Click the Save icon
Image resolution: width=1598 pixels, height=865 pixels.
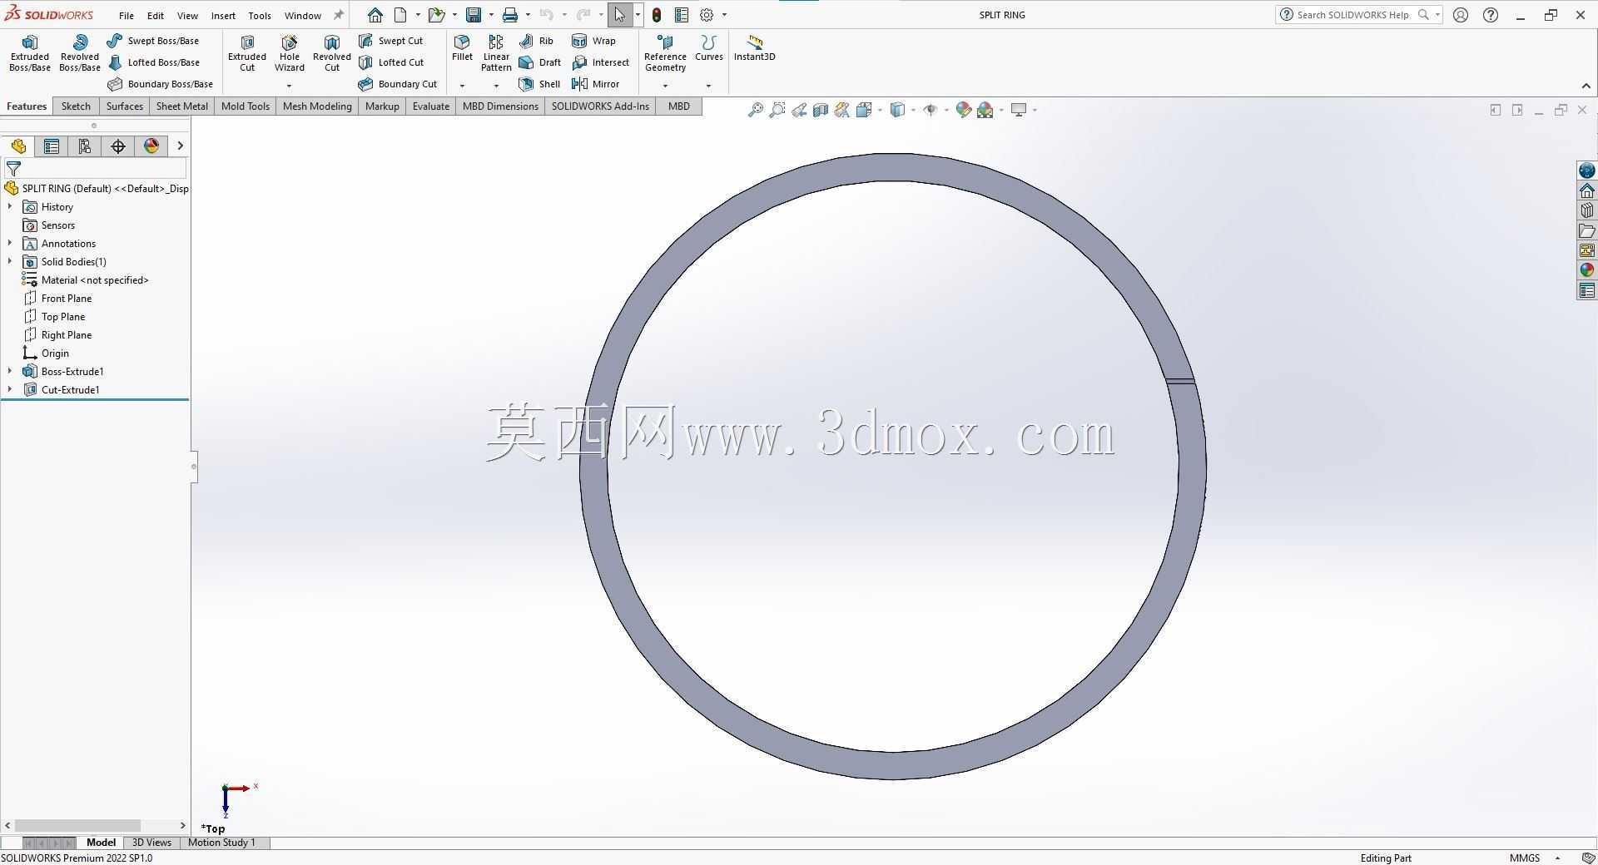point(474,15)
